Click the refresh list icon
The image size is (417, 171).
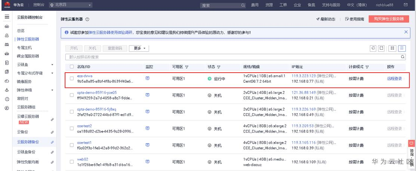373,48
